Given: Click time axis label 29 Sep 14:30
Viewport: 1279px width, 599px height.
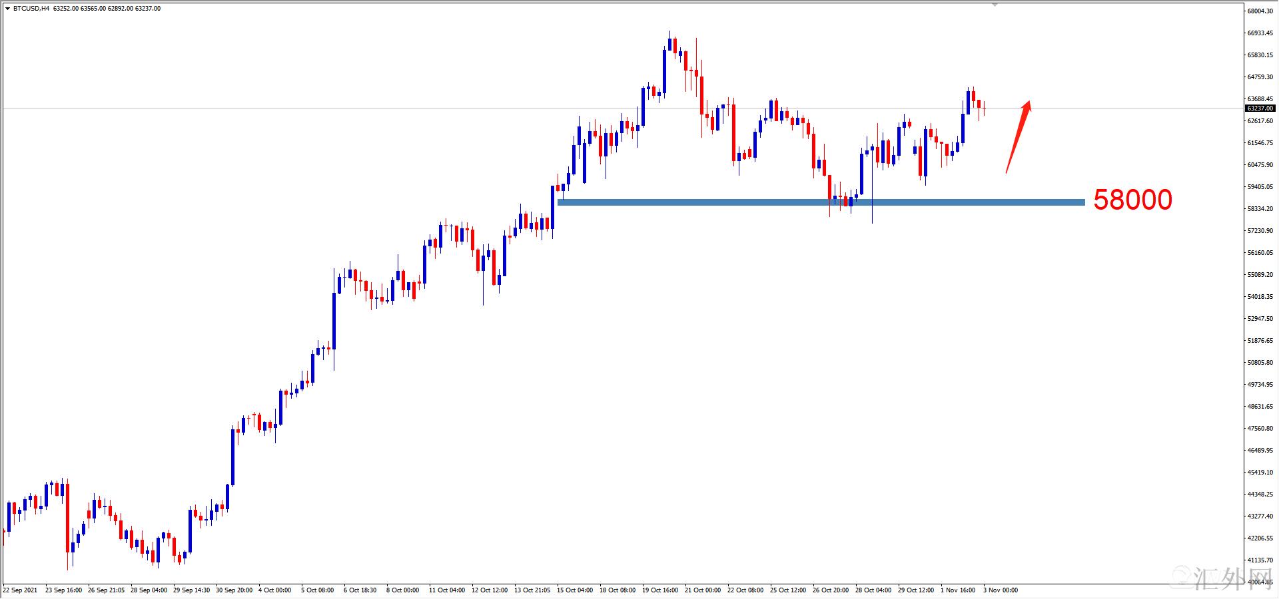Looking at the screenshot, I should [x=191, y=590].
